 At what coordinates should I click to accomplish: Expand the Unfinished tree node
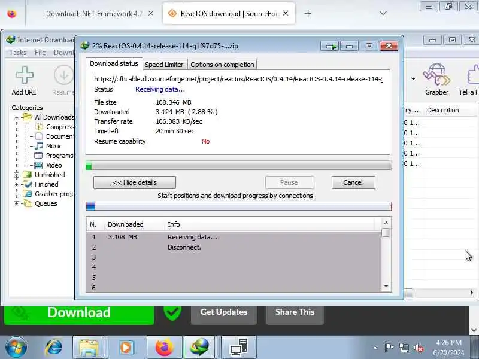(17, 175)
